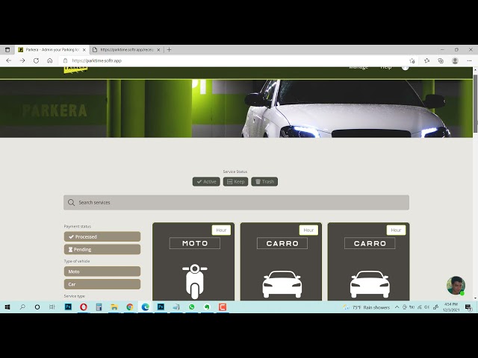
Task: Open the car icon on the last CARRO card
Action: [x=370, y=284]
